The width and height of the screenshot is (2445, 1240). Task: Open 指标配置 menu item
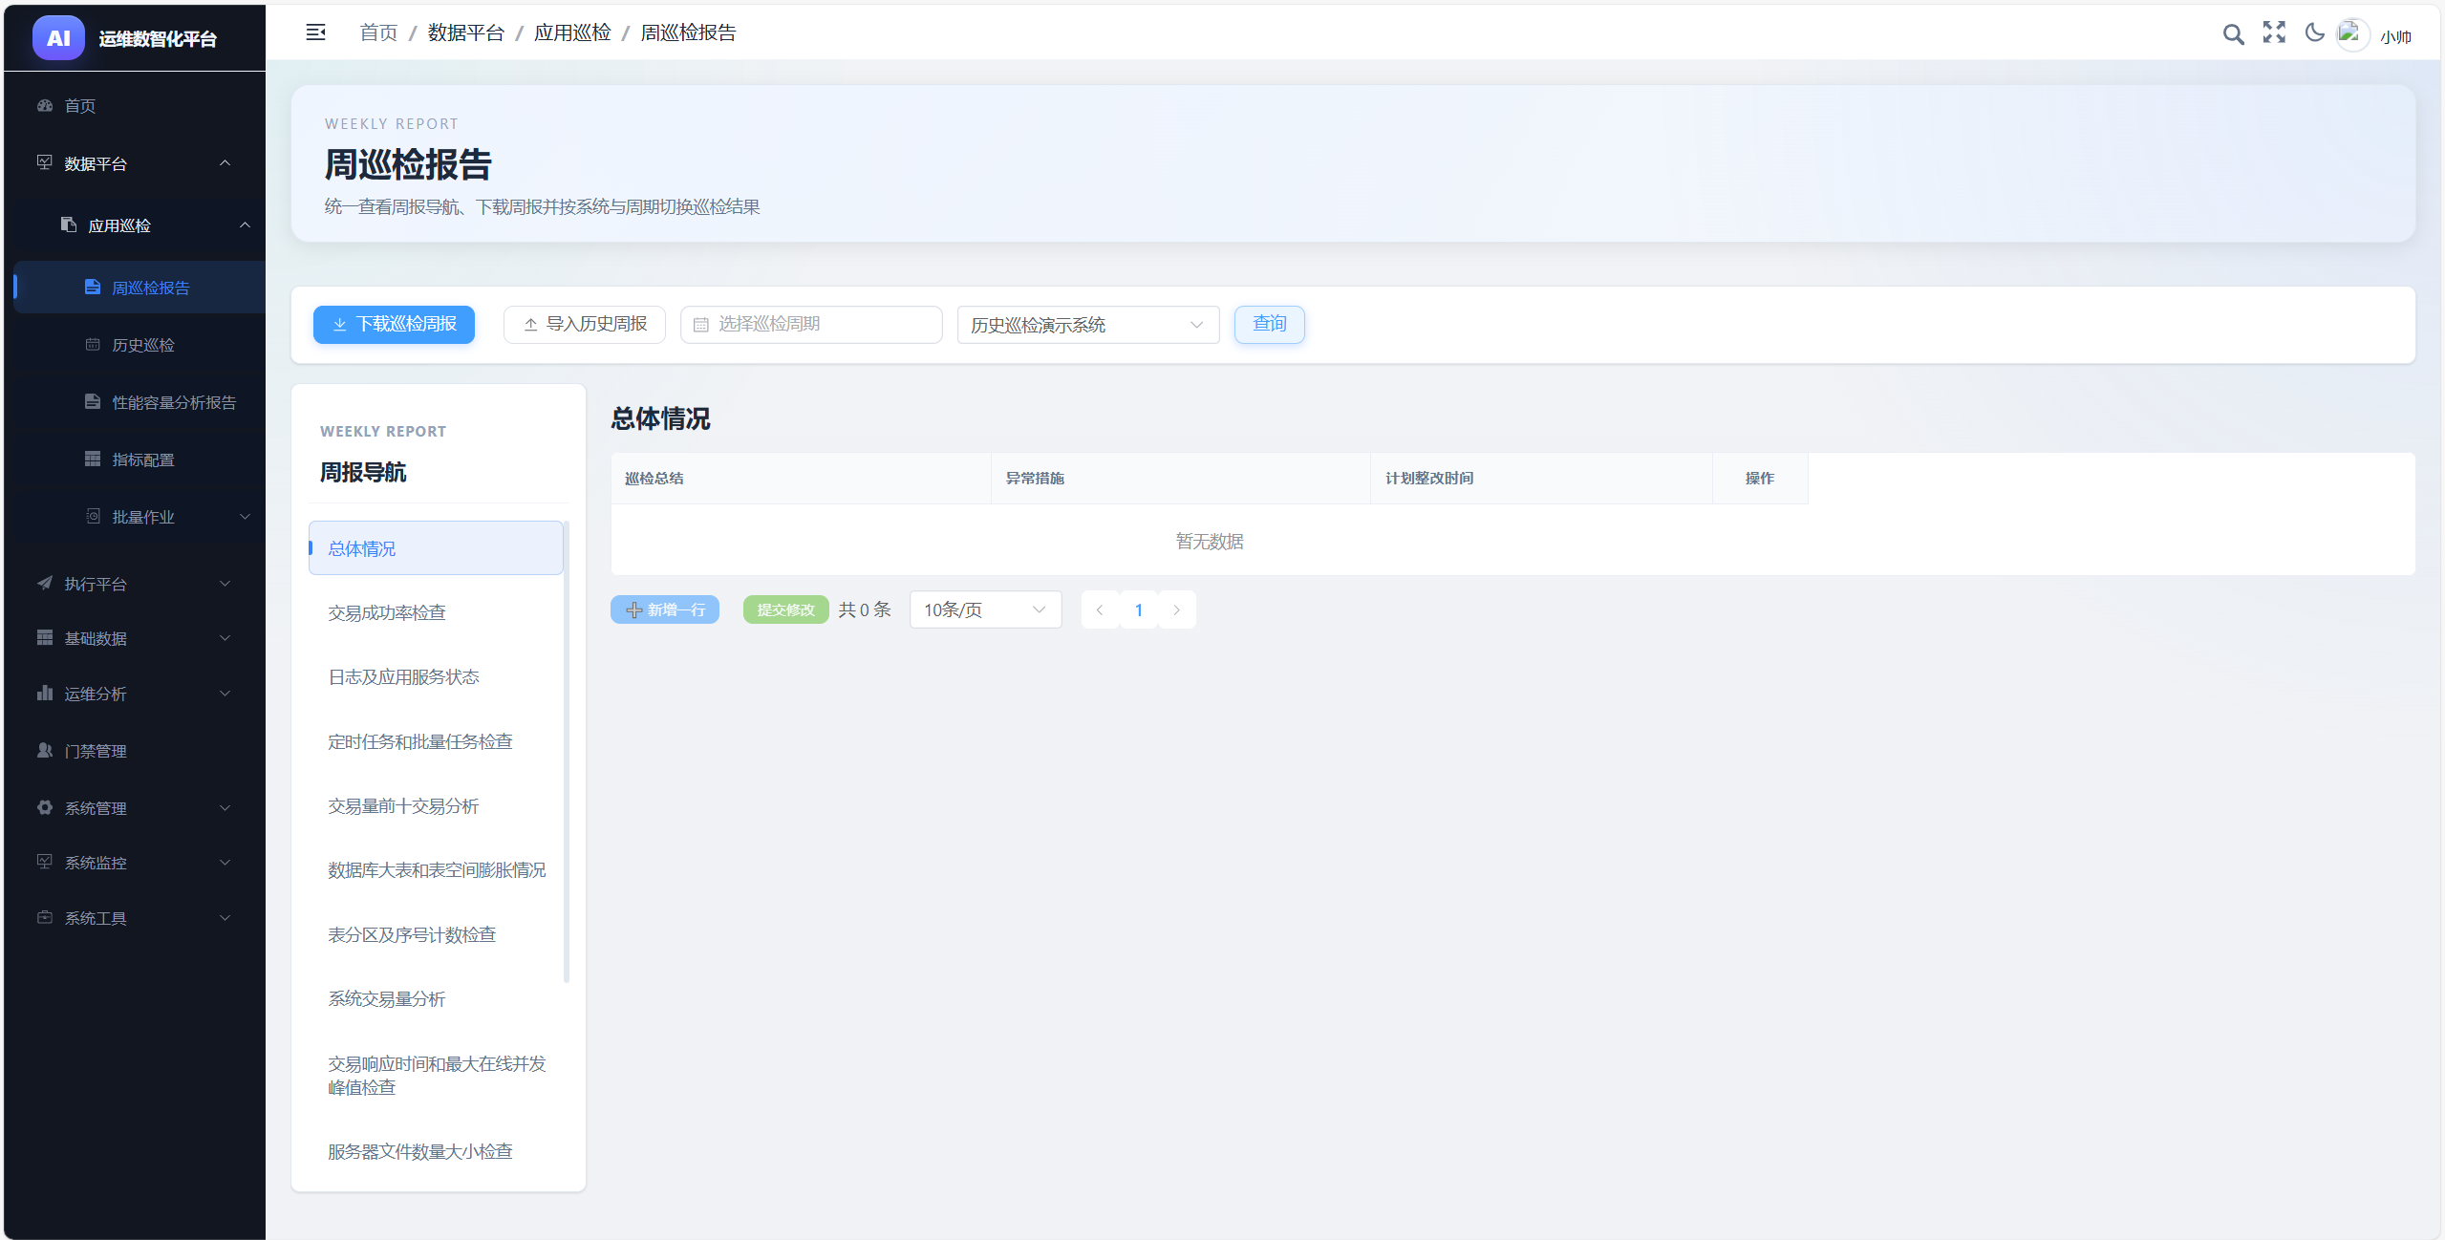point(139,460)
